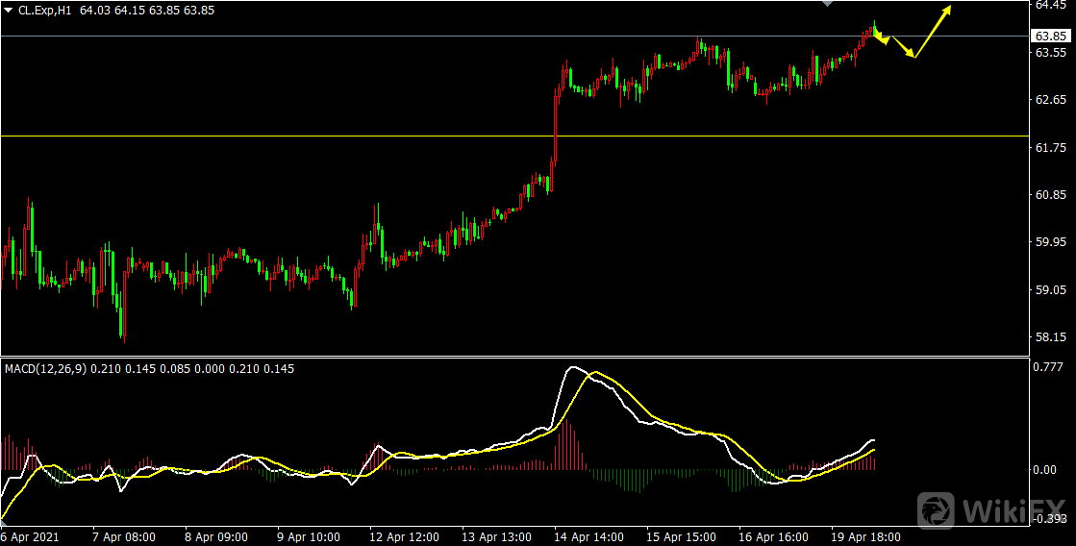
Task: Click the current price label 63.85
Action: pos(1049,37)
